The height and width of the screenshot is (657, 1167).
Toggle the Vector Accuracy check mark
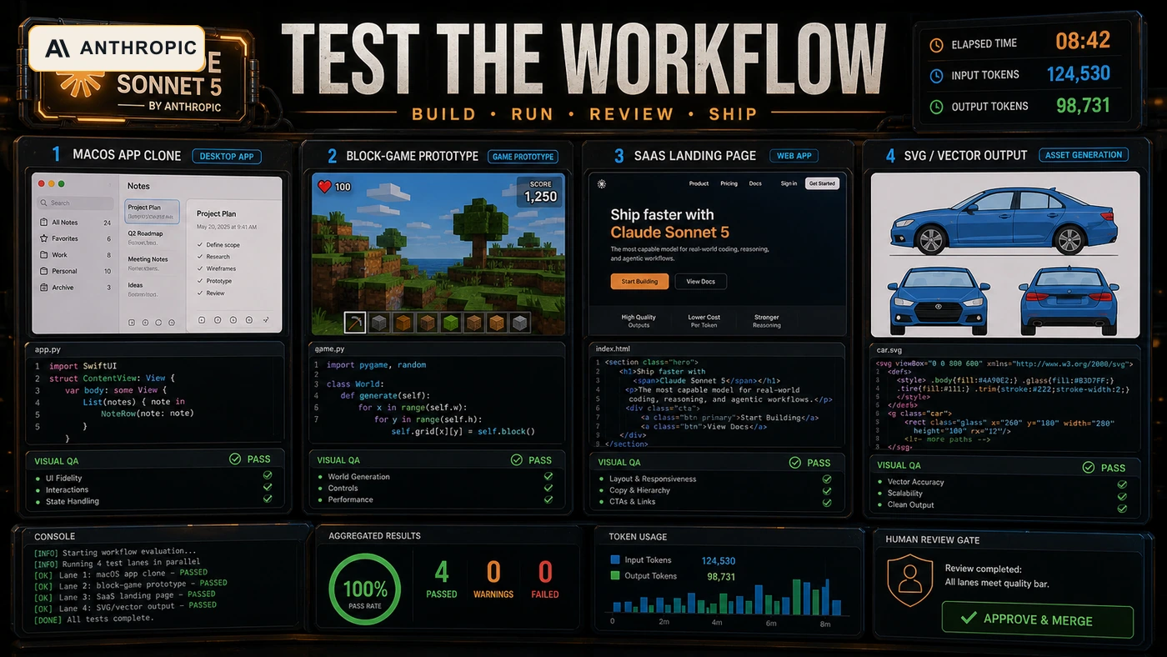pos(1122,484)
